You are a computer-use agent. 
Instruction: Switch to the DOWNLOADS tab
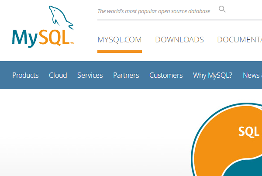tap(179, 40)
